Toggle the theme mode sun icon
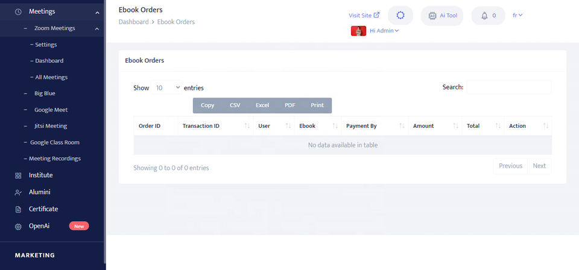Viewport: 579px width, 270px height. pyautogui.click(x=400, y=16)
